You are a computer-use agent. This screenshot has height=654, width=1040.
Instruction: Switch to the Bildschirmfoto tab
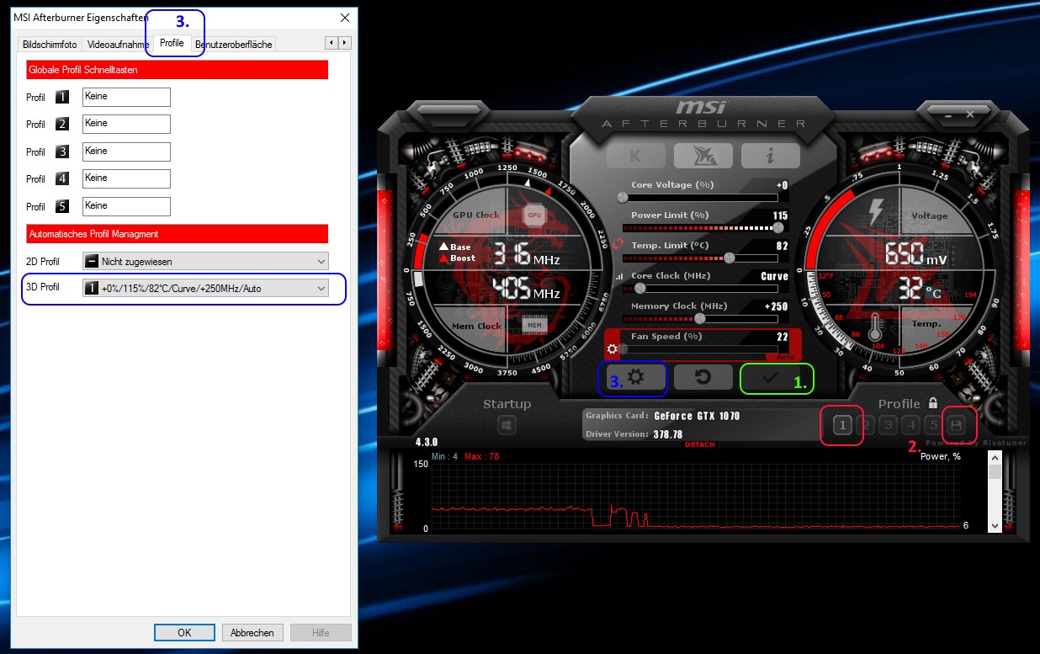tap(50, 44)
